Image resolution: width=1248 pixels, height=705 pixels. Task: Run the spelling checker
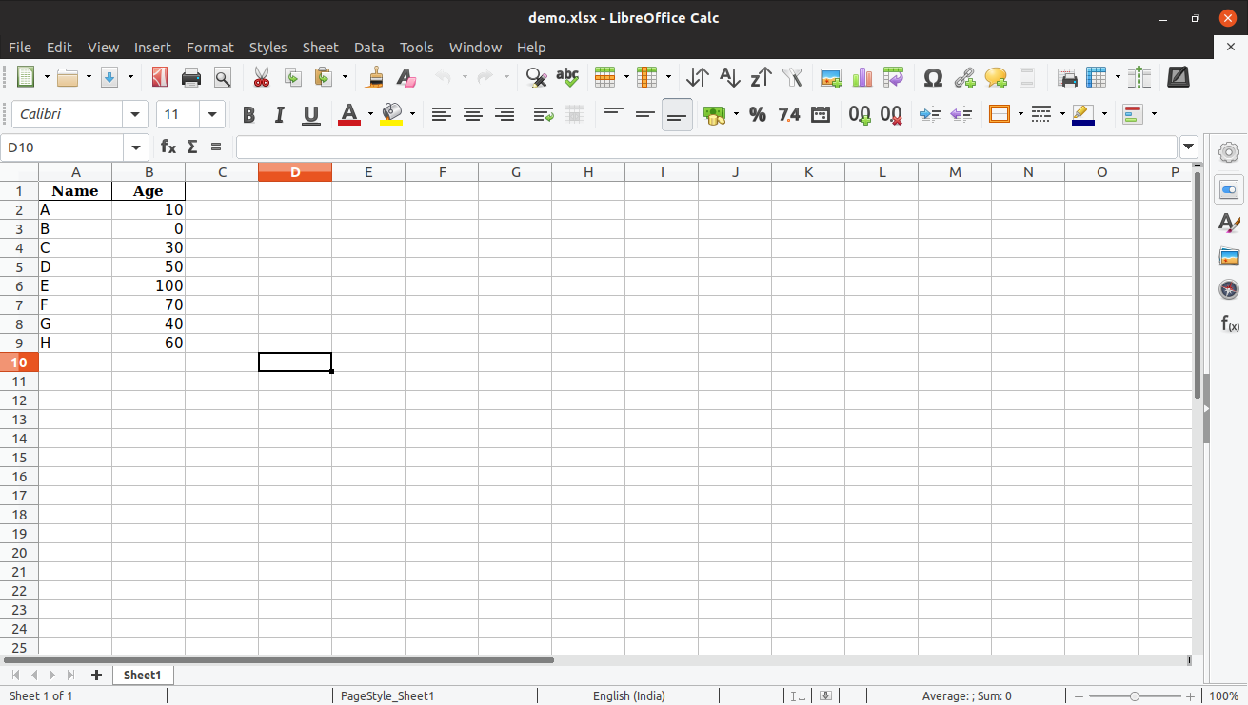point(566,77)
